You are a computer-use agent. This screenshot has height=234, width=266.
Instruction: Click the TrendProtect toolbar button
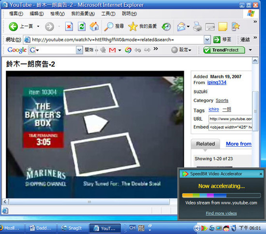[x=224, y=50]
